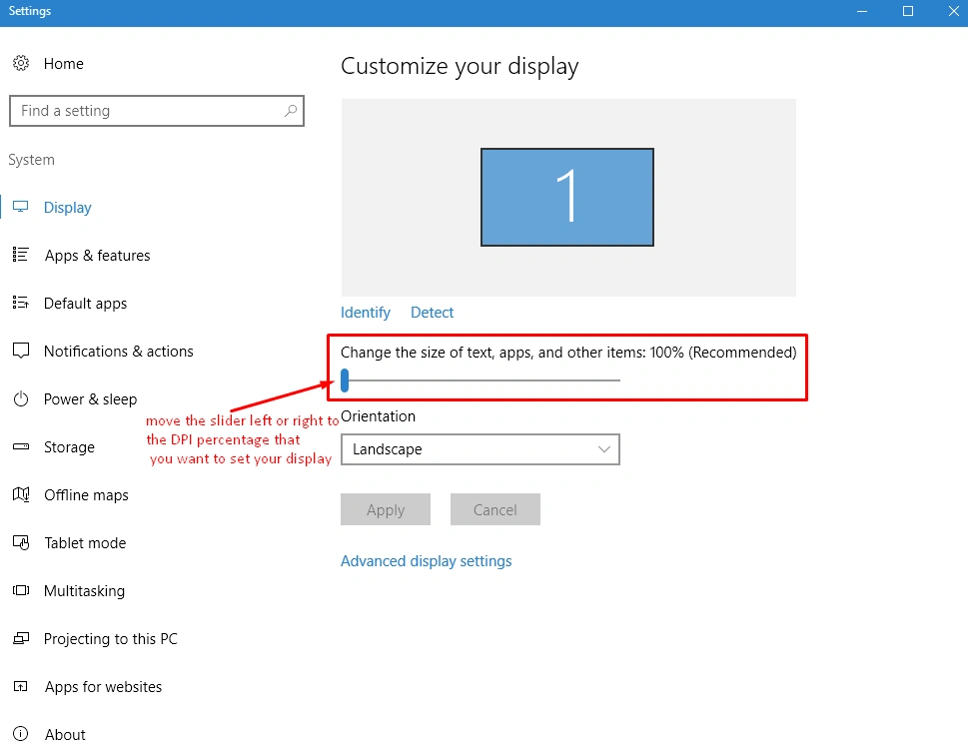Screen dimensions: 968x747
Task: Click the Offline maps icon
Action: [21, 494]
